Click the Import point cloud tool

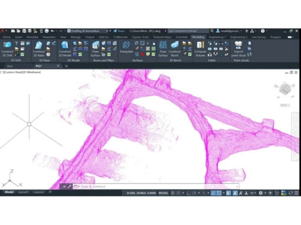(x=238, y=49)
